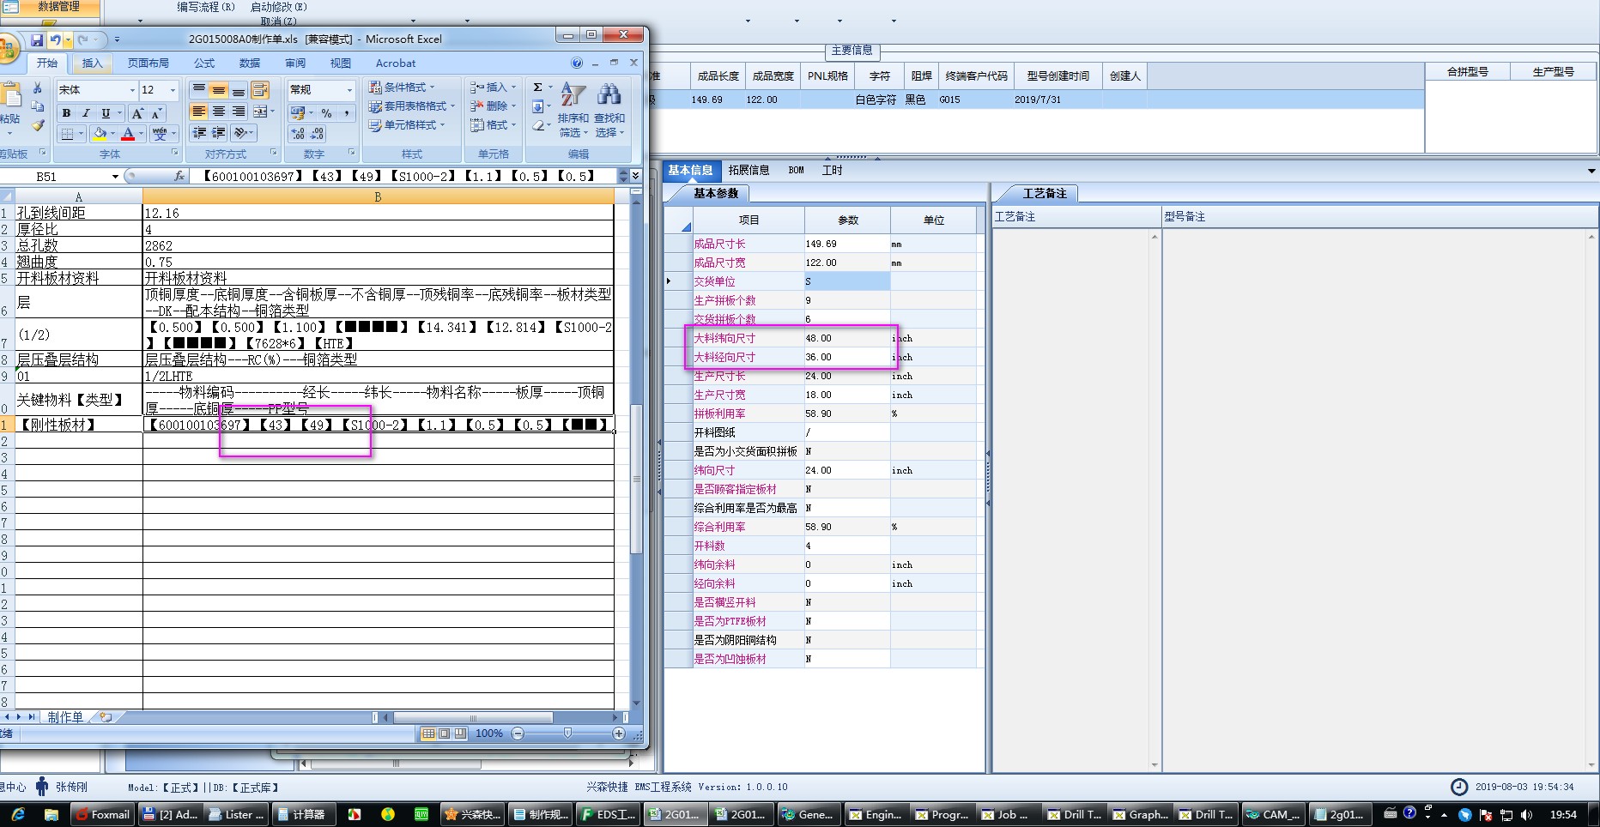Click the 删除 cells button
The height and width of the screenshot is (827, 1600).
coord(493,106)
